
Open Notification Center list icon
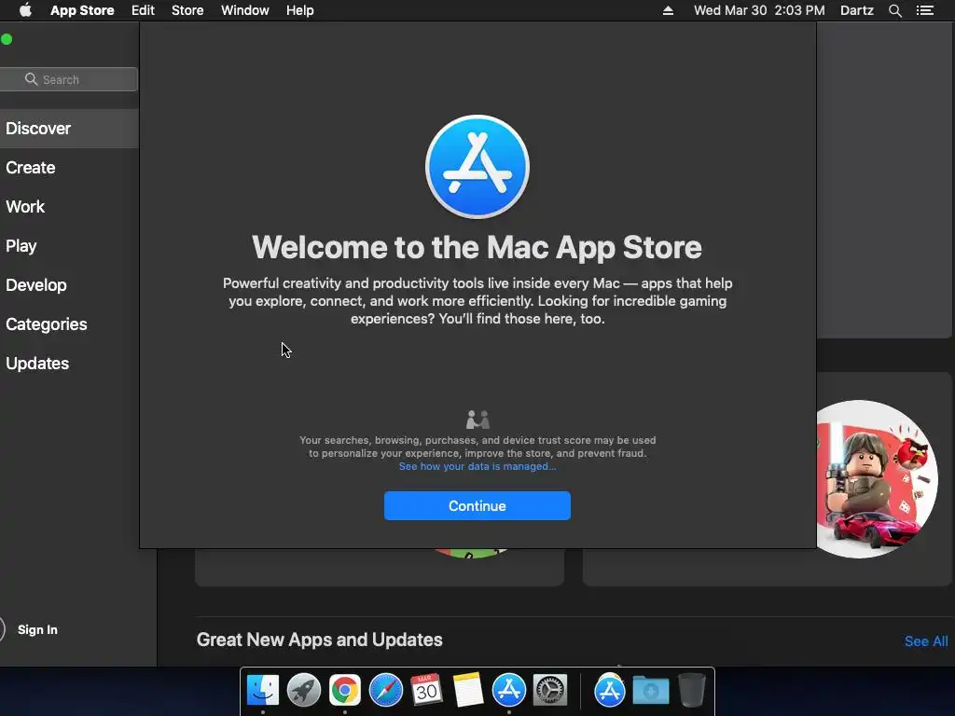click(925, 10)
